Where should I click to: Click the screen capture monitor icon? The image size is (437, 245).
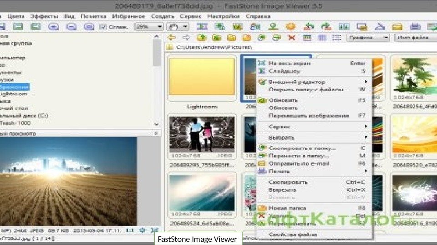point(362,27)
